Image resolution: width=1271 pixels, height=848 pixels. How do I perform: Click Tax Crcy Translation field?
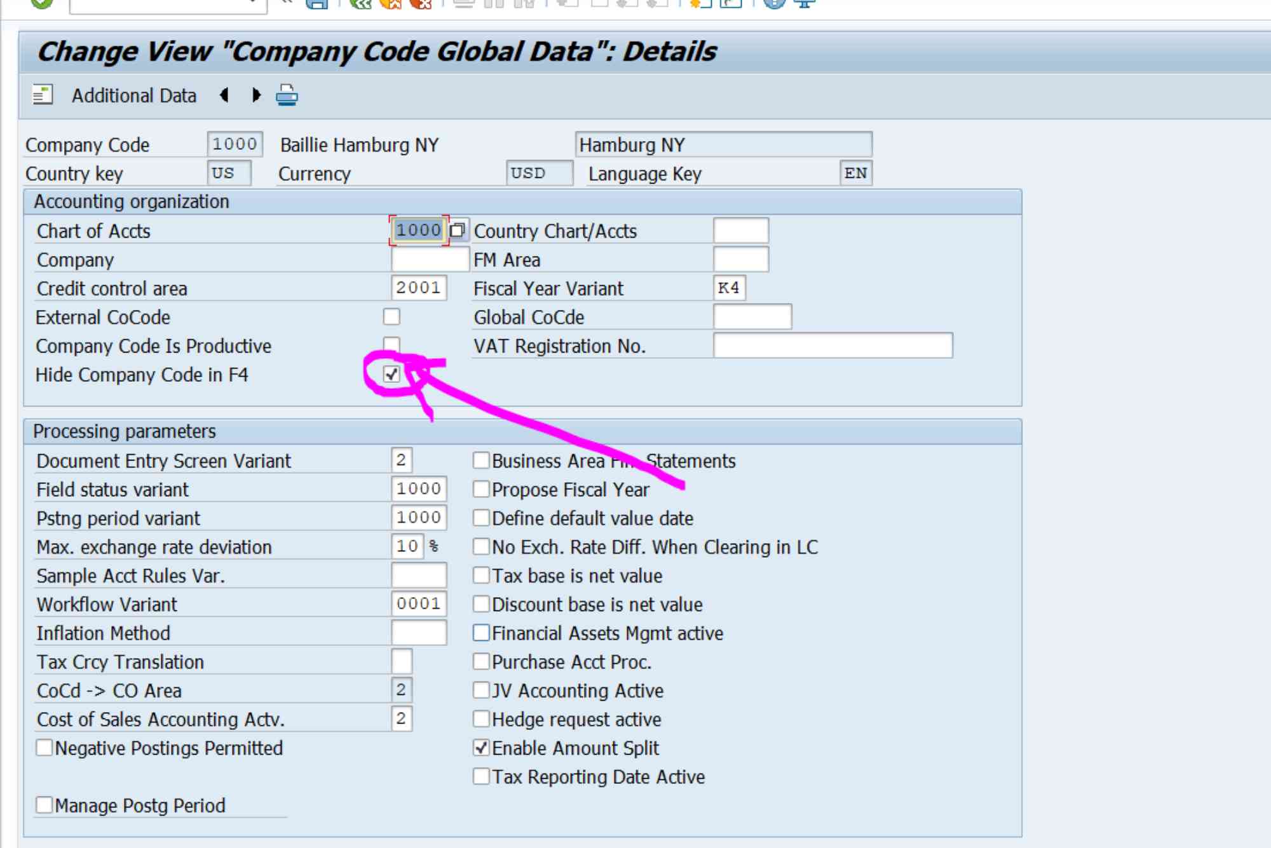tap(402, 661)
